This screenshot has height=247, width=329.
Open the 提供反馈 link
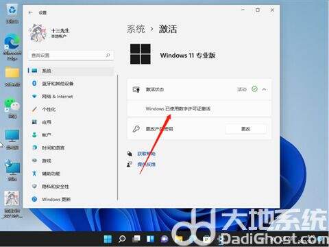click(x=147, y=164)
